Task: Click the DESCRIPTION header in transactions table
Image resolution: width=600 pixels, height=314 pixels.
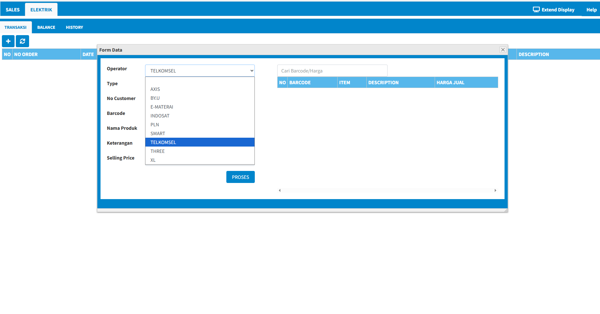Action: point(558,54)
